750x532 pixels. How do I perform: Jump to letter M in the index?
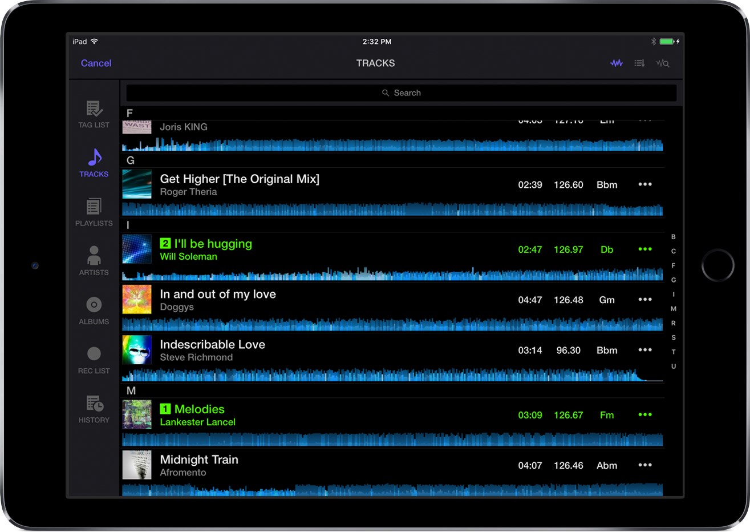click(674, 308)
